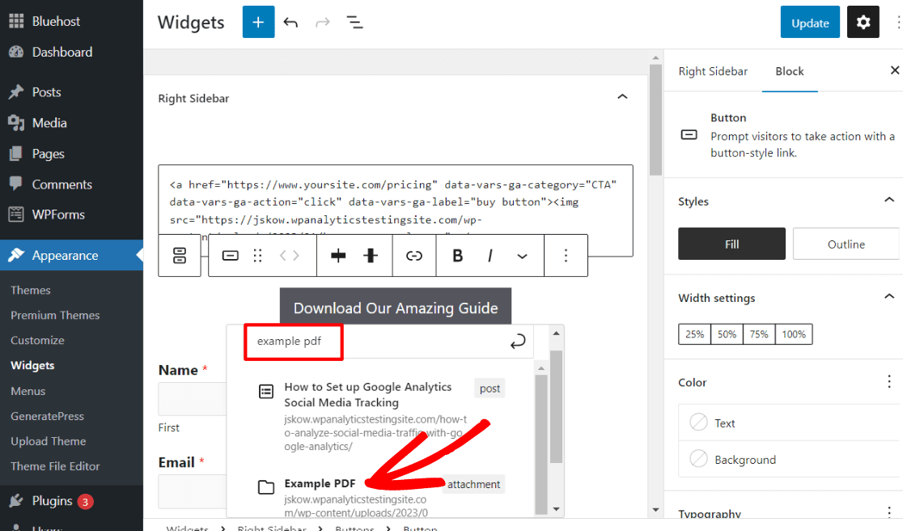Click the example pdf search field
Screen dimensions: 903x531
tap(293, 342)
